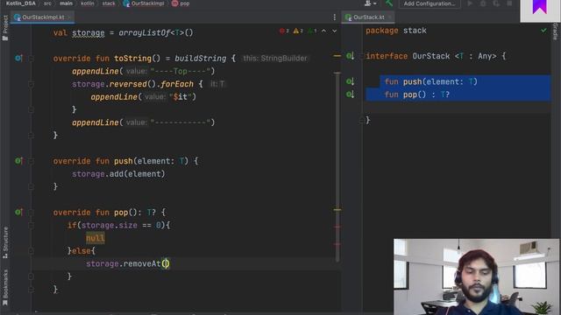
Task: Click buildString call in toString
Action: point(201,59)
